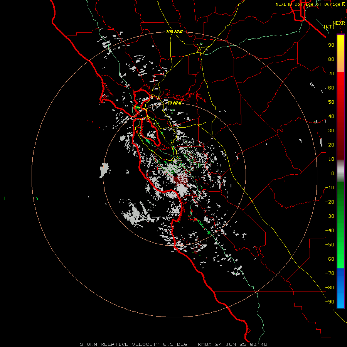Click the -70 tick label on the scale
Screen dimensions: 347x347
[x=330, y=273]
